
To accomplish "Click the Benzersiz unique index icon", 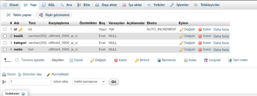I will coord(159,60).
